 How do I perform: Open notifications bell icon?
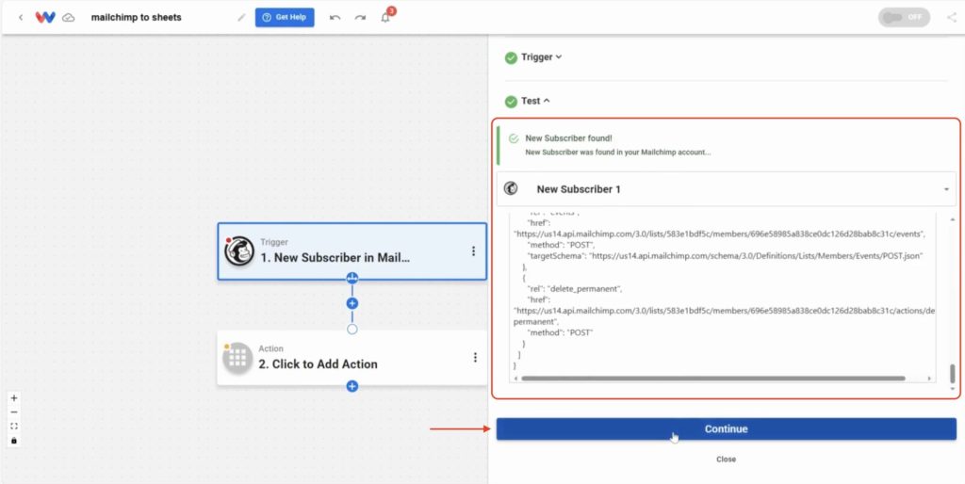[385, 17]
